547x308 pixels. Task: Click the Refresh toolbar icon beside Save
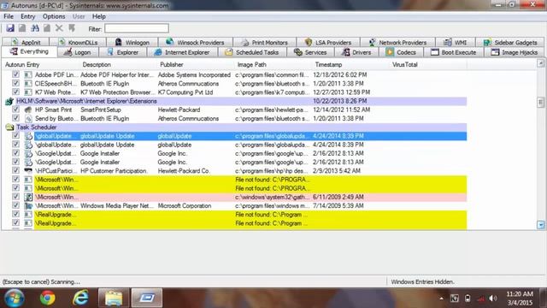[22, 28]
